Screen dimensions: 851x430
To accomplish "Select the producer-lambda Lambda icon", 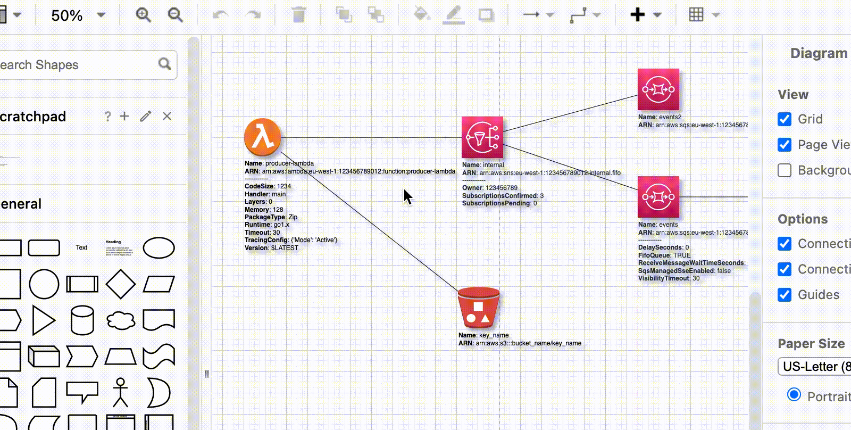I will click(262, 137).
